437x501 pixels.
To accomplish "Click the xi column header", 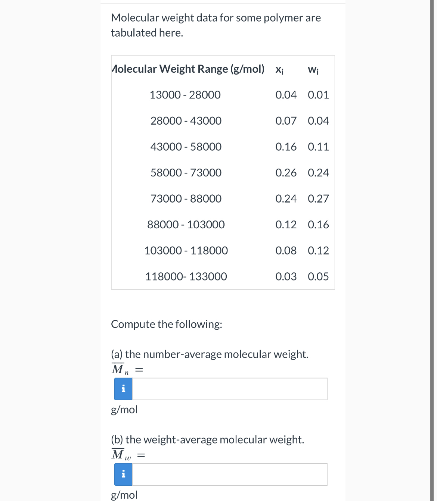I will 279,69.
